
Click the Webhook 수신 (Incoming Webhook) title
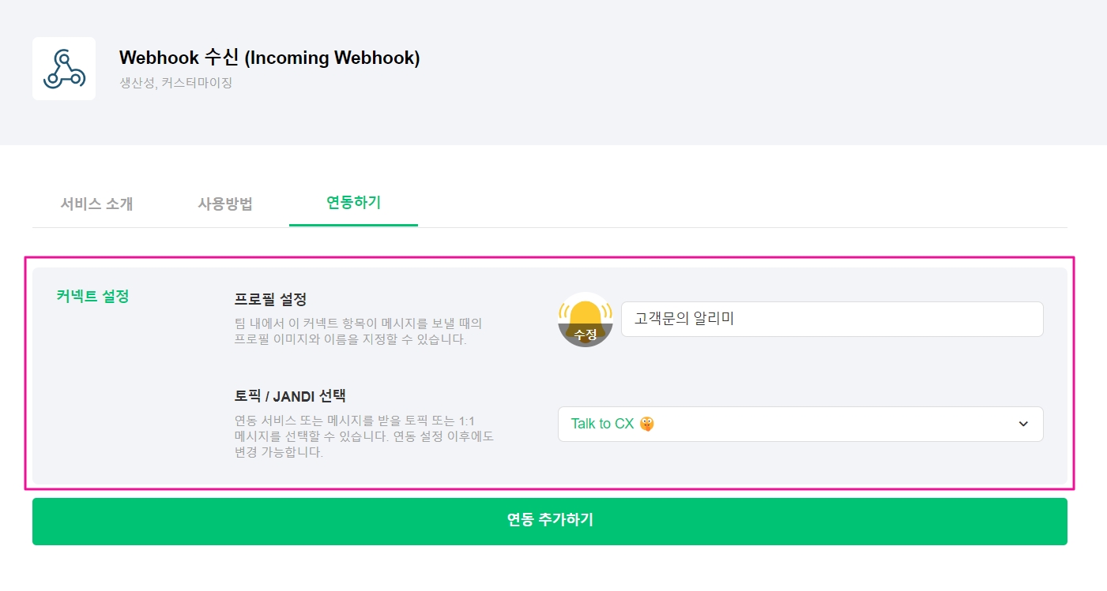click(x=269, y=58)
